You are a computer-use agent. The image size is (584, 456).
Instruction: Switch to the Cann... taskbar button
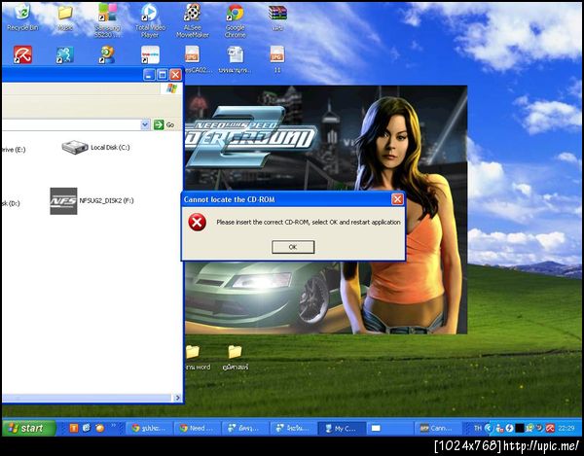438,428
